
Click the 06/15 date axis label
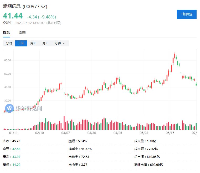(170, 133)
